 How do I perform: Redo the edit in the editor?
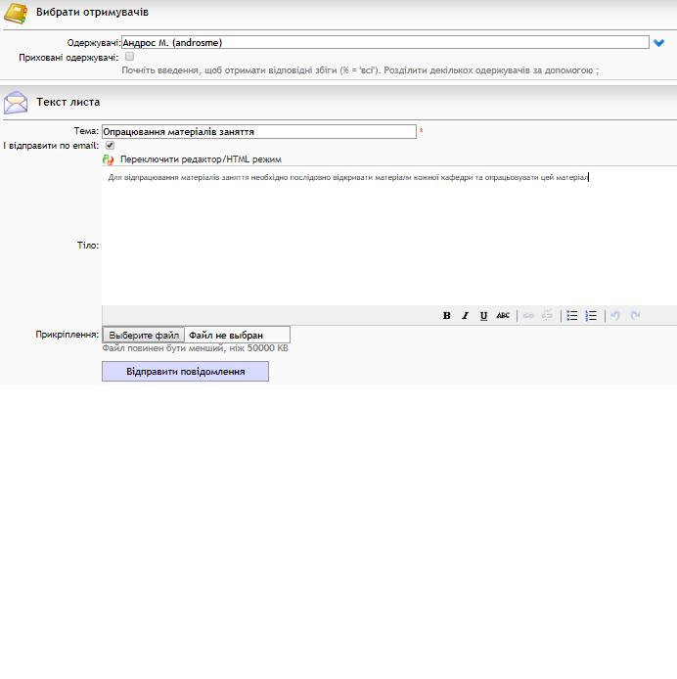point(635,316)
